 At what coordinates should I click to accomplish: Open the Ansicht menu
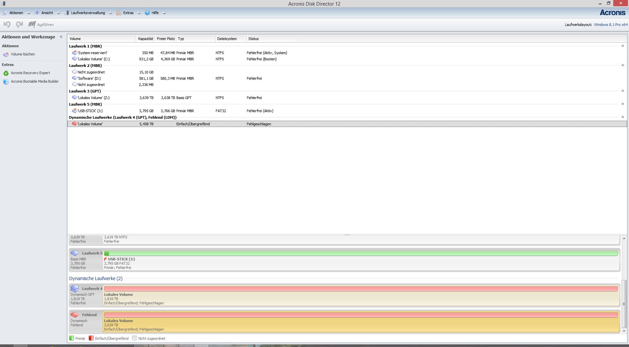click(47, 13)
